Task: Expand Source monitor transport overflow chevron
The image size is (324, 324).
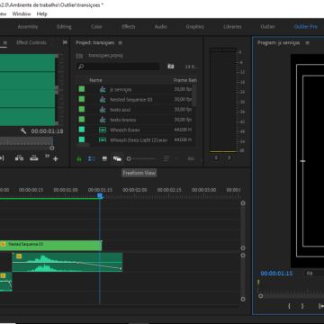Action: (x=47, y=156)
